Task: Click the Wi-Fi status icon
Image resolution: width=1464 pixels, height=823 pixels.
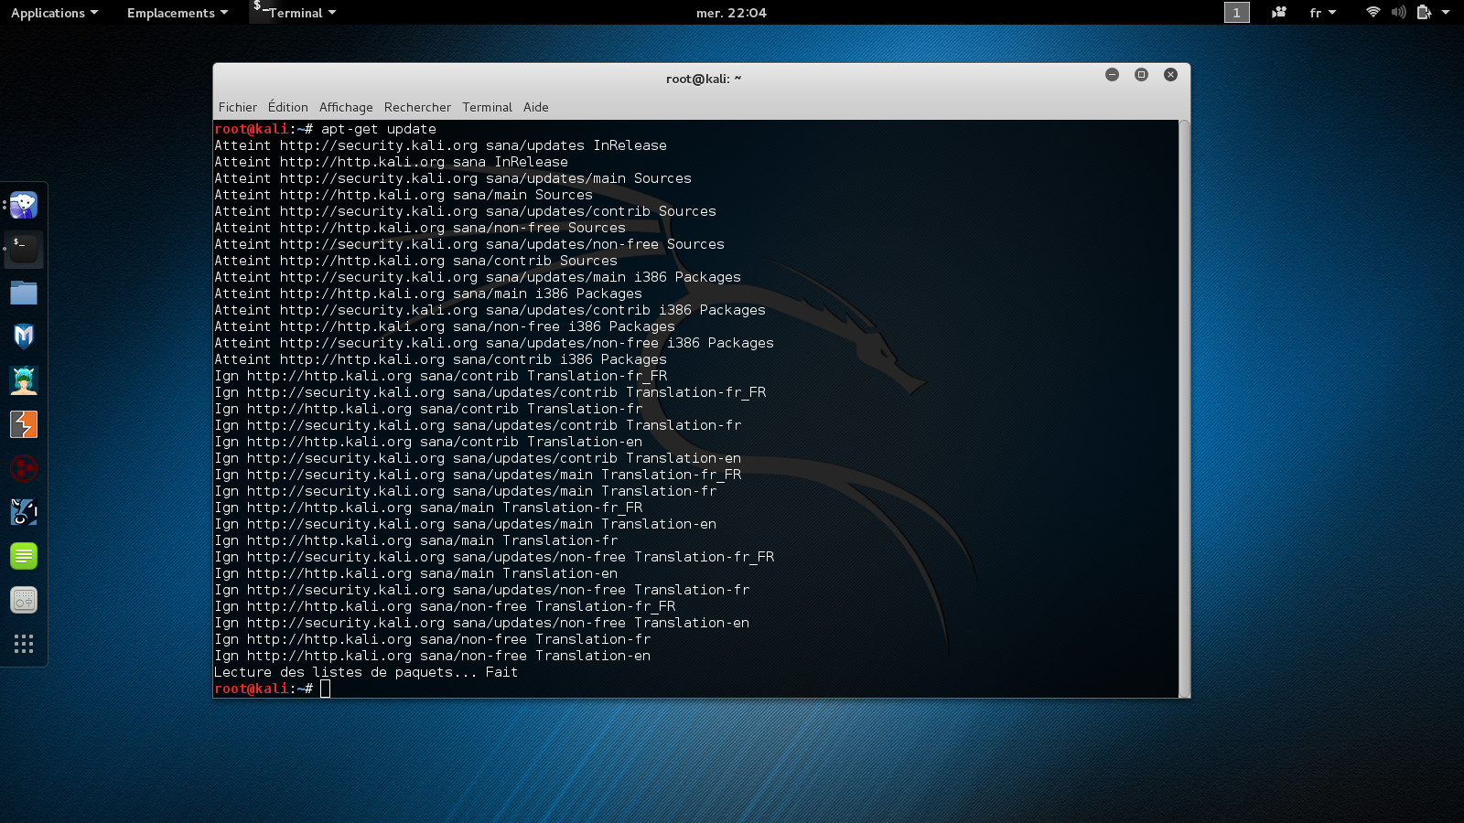Action: pos(1372,12)
